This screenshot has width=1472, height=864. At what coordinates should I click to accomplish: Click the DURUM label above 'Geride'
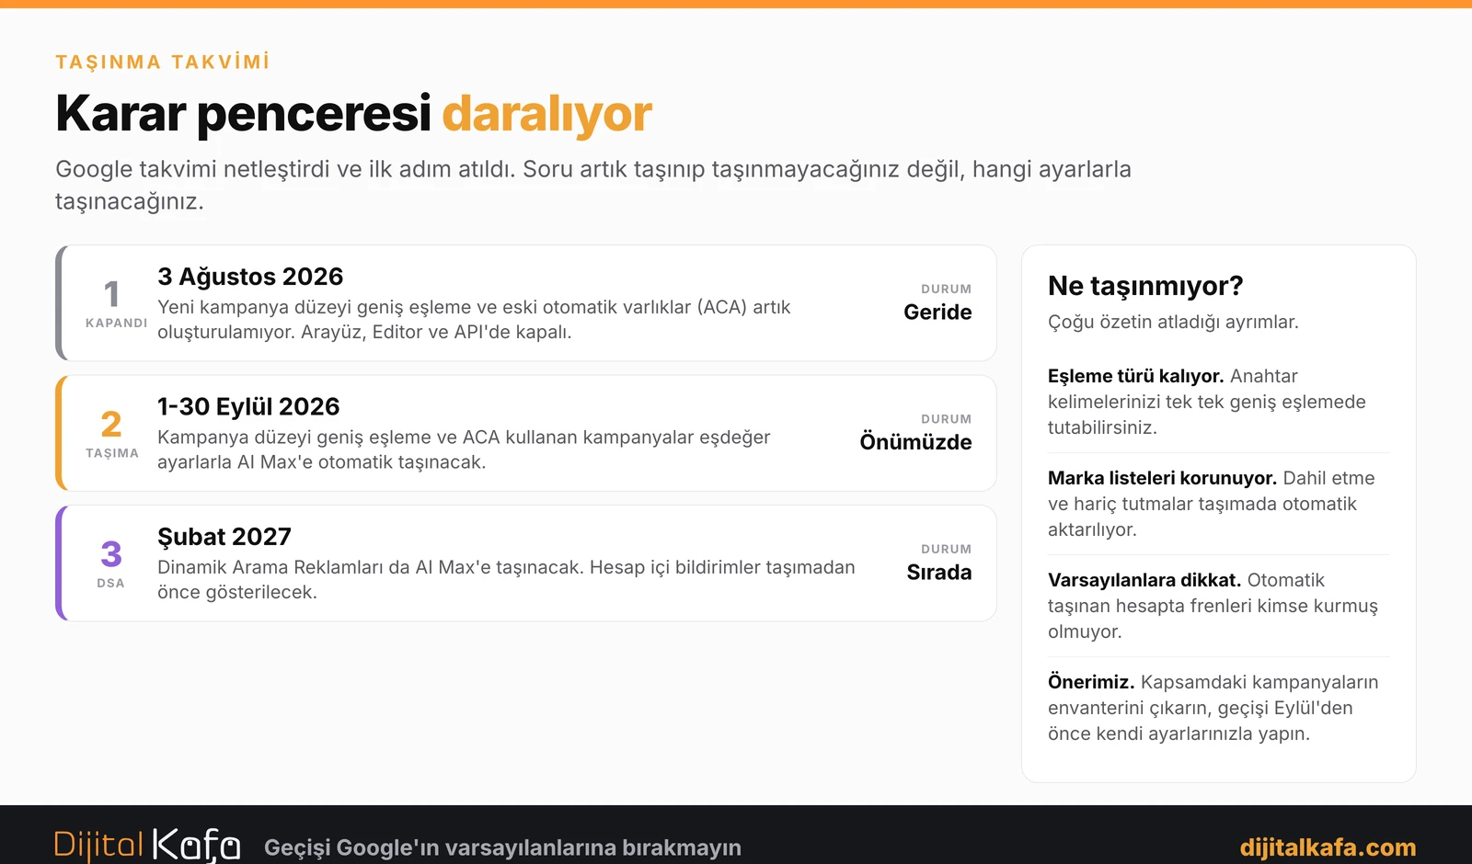point(947,289)
